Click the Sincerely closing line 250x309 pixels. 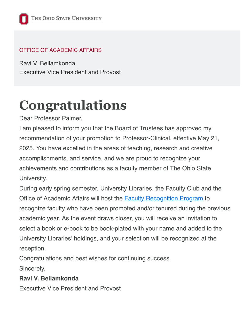coord(32,269)
